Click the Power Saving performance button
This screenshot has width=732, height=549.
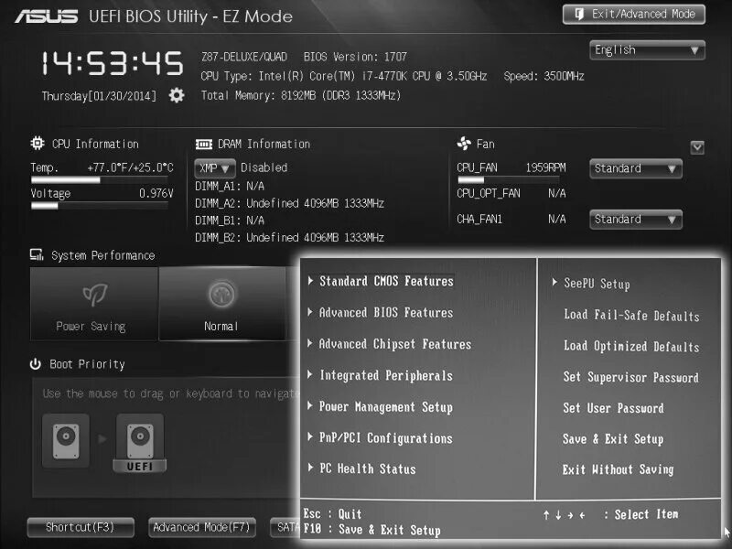pyautogui.click(x=93, y=304)
